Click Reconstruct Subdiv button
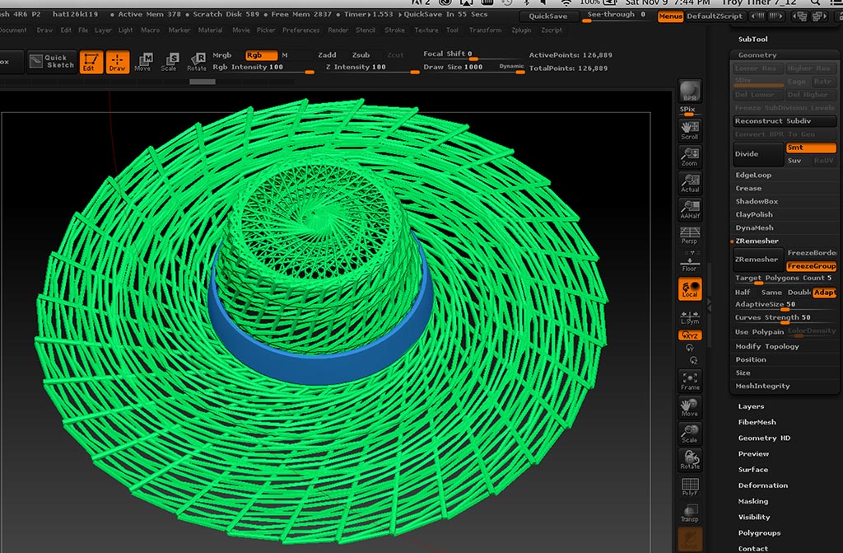Screen dimensions: 843x553 pyautogui.click(x=785, y=121)
